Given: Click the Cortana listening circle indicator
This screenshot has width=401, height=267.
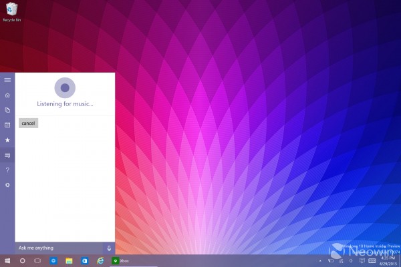Looking at the screenshot, I should pos(64,87).
